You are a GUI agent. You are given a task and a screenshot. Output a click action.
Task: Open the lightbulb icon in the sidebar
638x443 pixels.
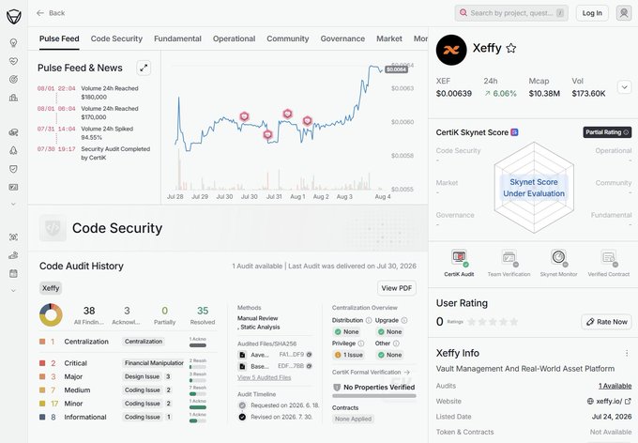pyautogui.click(x=13, y=43)
